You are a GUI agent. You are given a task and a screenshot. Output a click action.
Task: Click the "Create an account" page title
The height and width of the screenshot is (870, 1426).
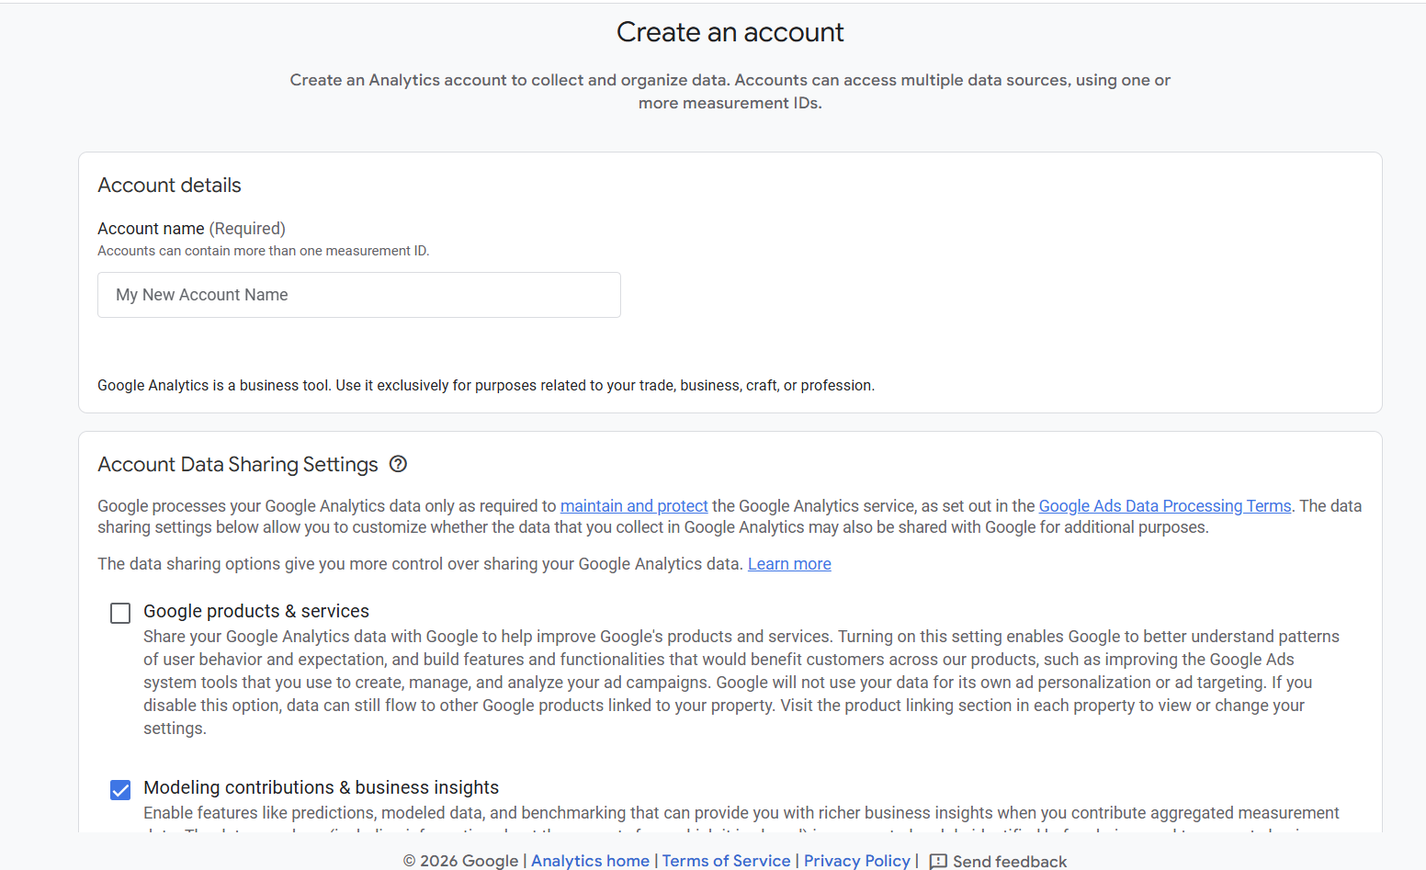(730, 32)
